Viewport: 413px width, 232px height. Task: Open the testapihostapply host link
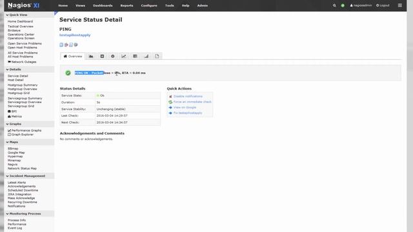[x=75, y=35]
